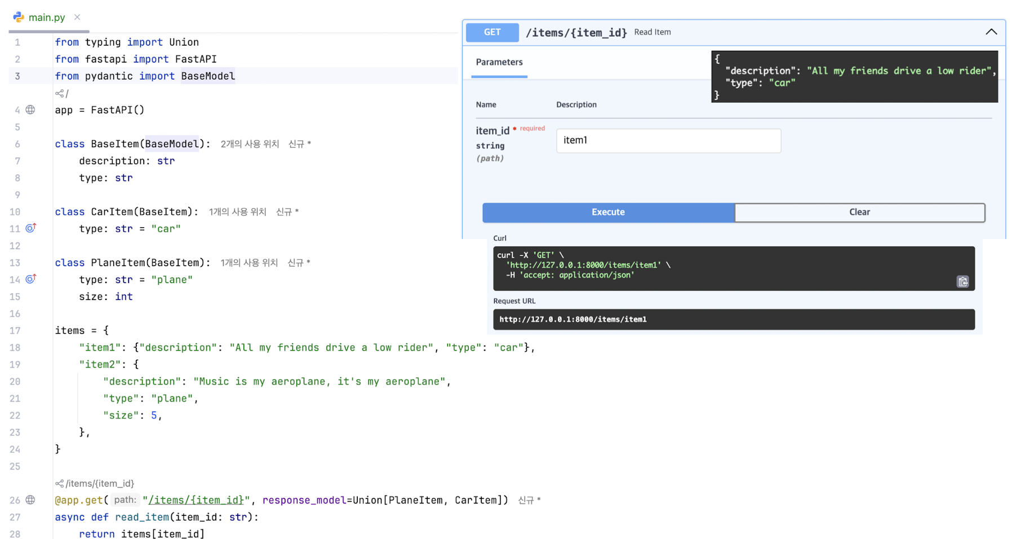Click the /items/{item_id} path link in decorator

pos(196,500)
